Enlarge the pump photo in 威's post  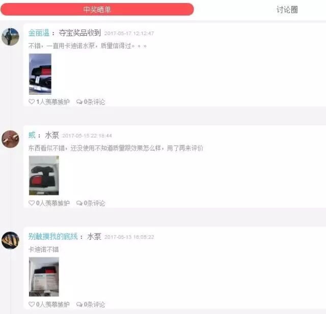44,176
